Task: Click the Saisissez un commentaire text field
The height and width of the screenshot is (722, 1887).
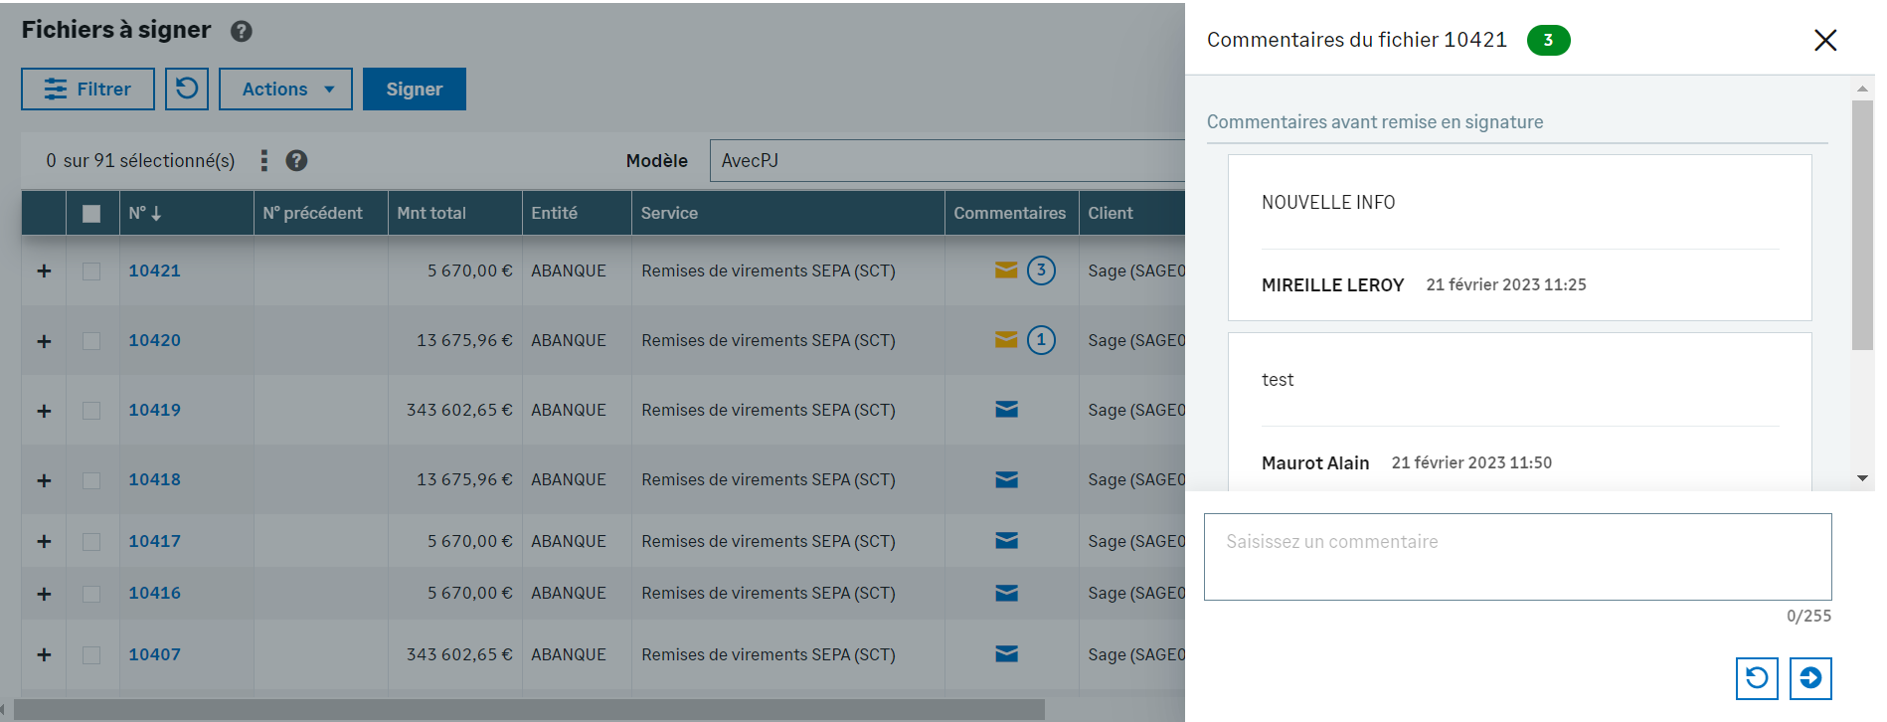Action: coord(1517,556)
